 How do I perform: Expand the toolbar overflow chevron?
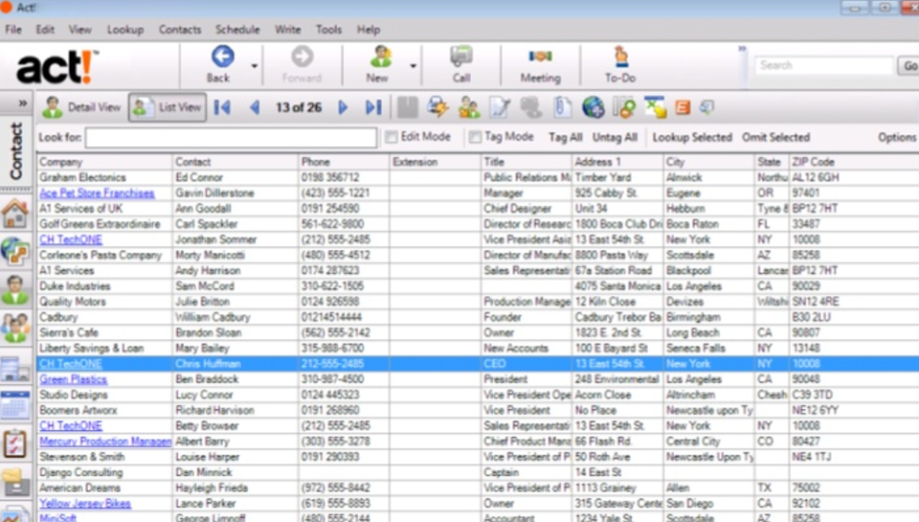click(742, 49)
